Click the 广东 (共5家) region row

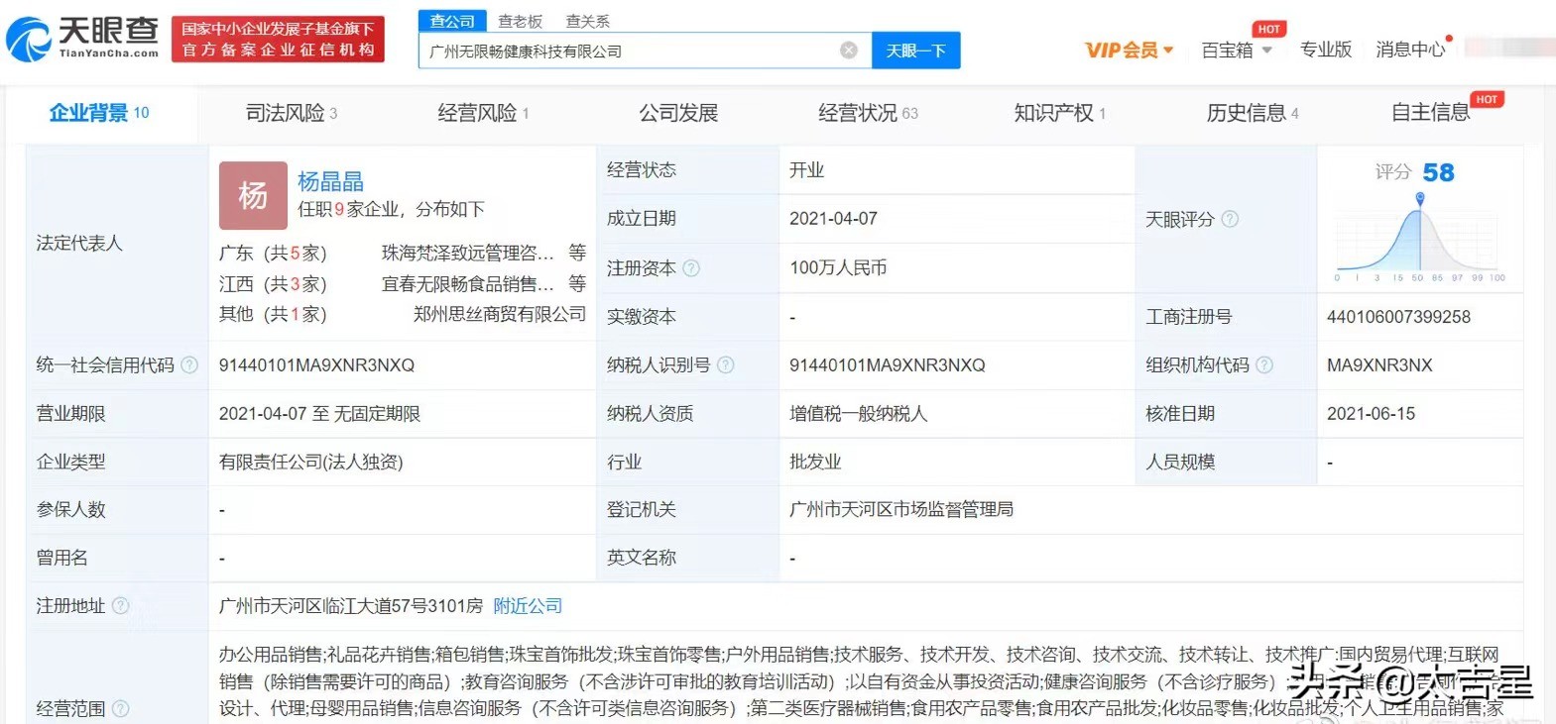273,254
